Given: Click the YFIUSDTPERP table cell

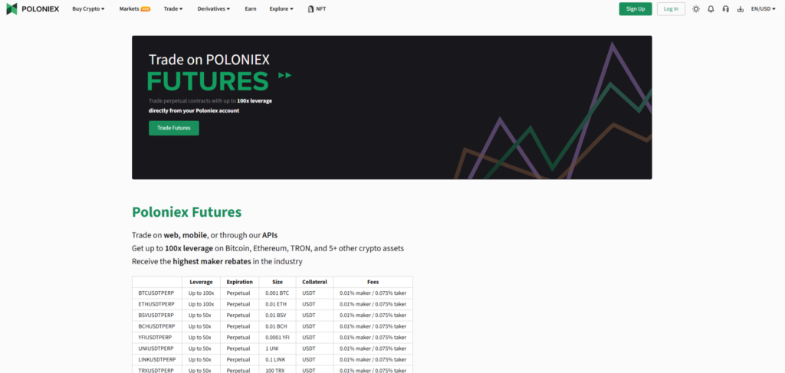Looking at the screenshot, I should click(157, 338).
